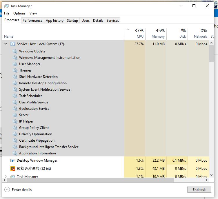Click the Remote Desktop Configuration service icon

point(15,83)
